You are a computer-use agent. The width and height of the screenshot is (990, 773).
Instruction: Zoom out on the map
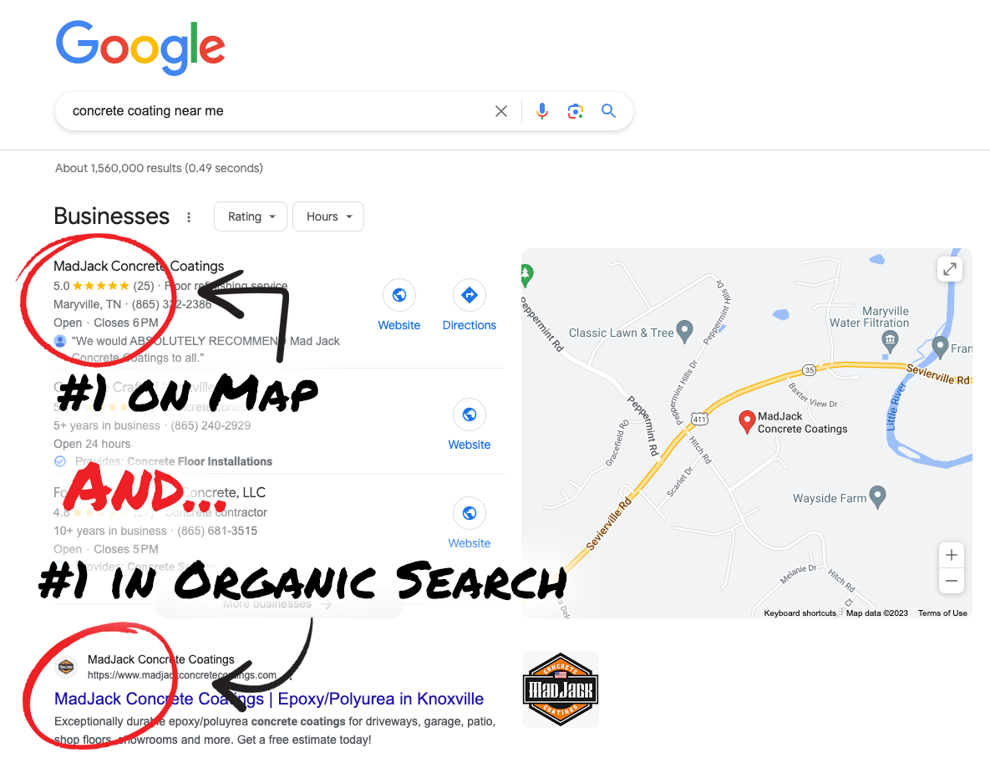click(x=952, y=581)
